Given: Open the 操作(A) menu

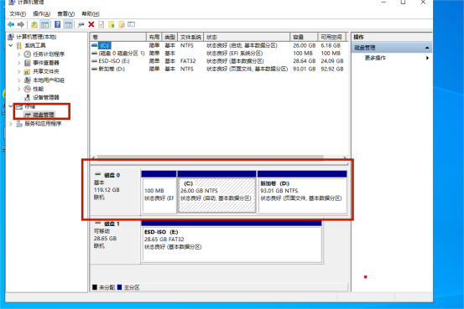Looking at the screenshot, I should (x=41, y=14).
